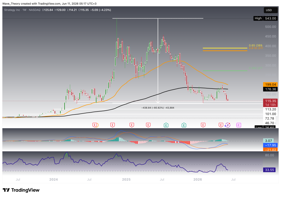The image size is (281, 197).
Task: Click the red earnings marker just after 2026
Action: (203, 125)
